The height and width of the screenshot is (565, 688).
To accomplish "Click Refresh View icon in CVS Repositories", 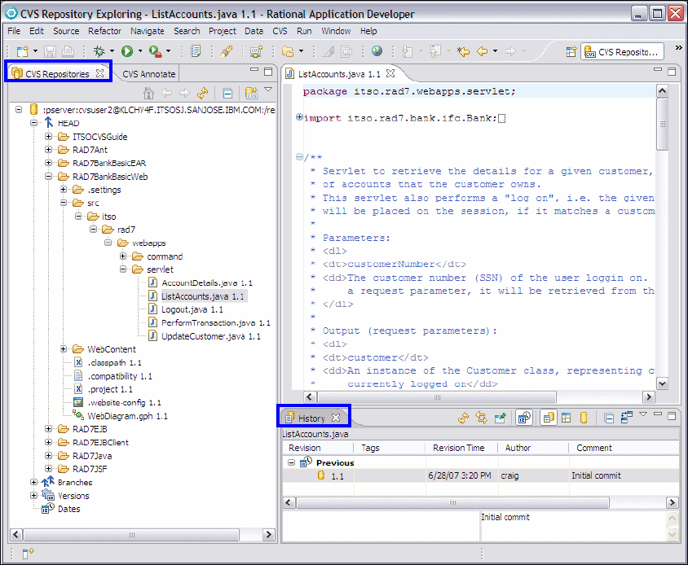I will 202,94.
